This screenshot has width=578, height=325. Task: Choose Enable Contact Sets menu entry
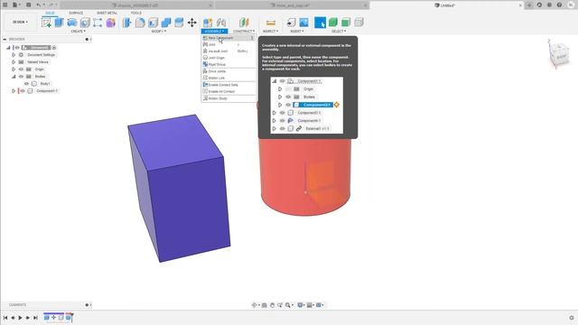point(228,85)
